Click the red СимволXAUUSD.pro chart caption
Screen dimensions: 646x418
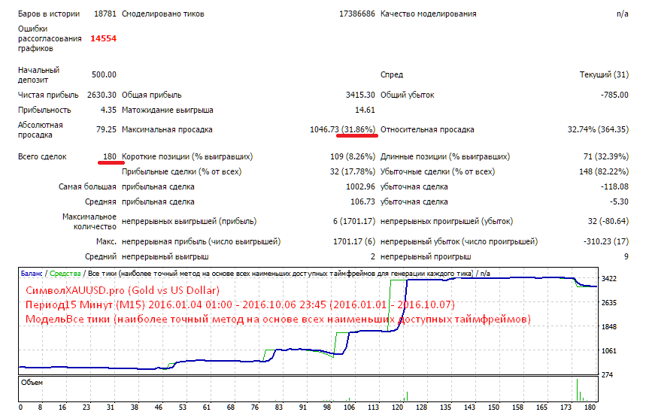tap(123, 290)
